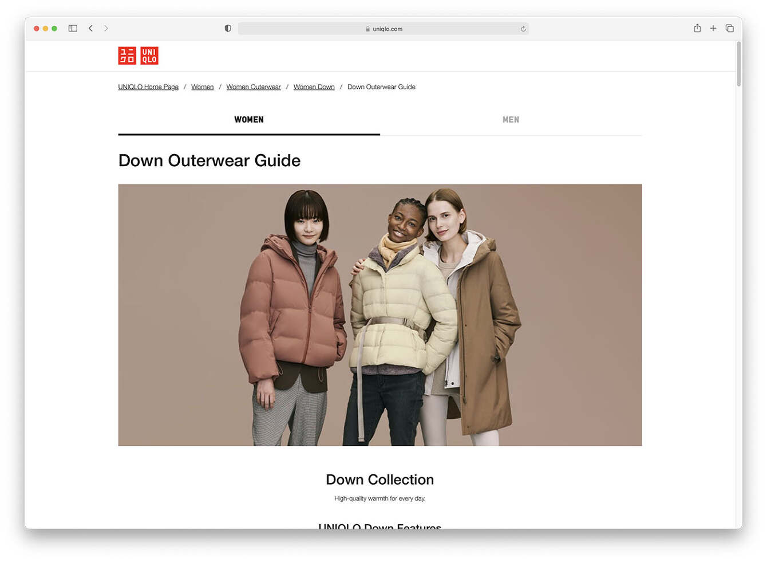Image resolution: width=767 pixels, height=562 pixels.
Task: Toggle the Safari sidebar
Action: 72,28
